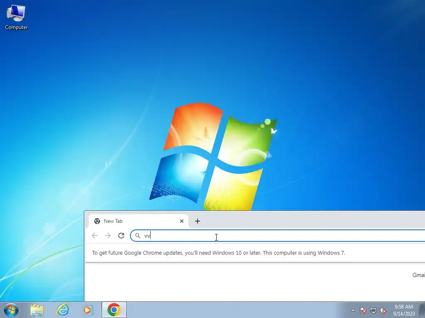The width and height of the screenshot is (425, 318).
Task: Click Chrome's forward arrow button
Action: [x=108, y=236]
